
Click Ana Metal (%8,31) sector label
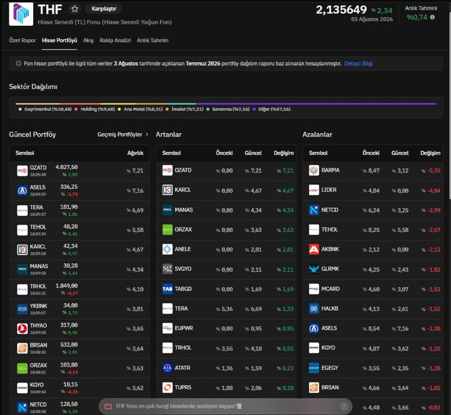143,109
